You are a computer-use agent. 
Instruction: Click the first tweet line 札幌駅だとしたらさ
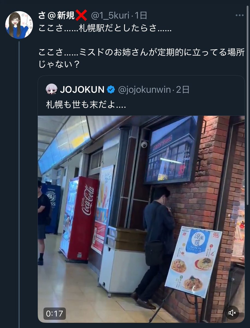point(105,28)
